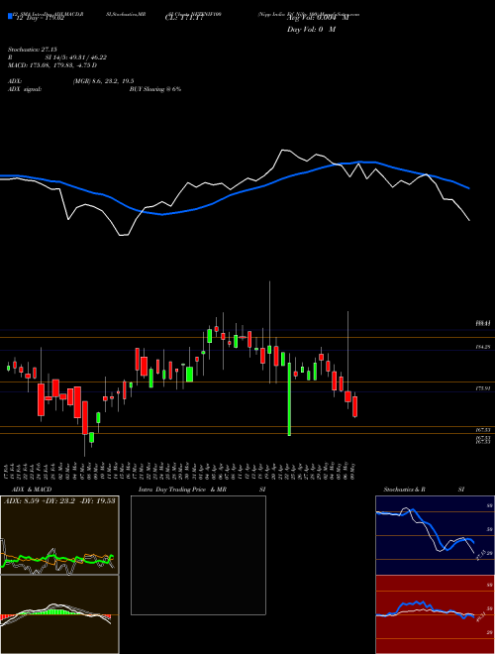The height and width of the screenshot is (654, 495).
Task: Click the 'Stochastics & R' panel title
Action: point(405,490)
